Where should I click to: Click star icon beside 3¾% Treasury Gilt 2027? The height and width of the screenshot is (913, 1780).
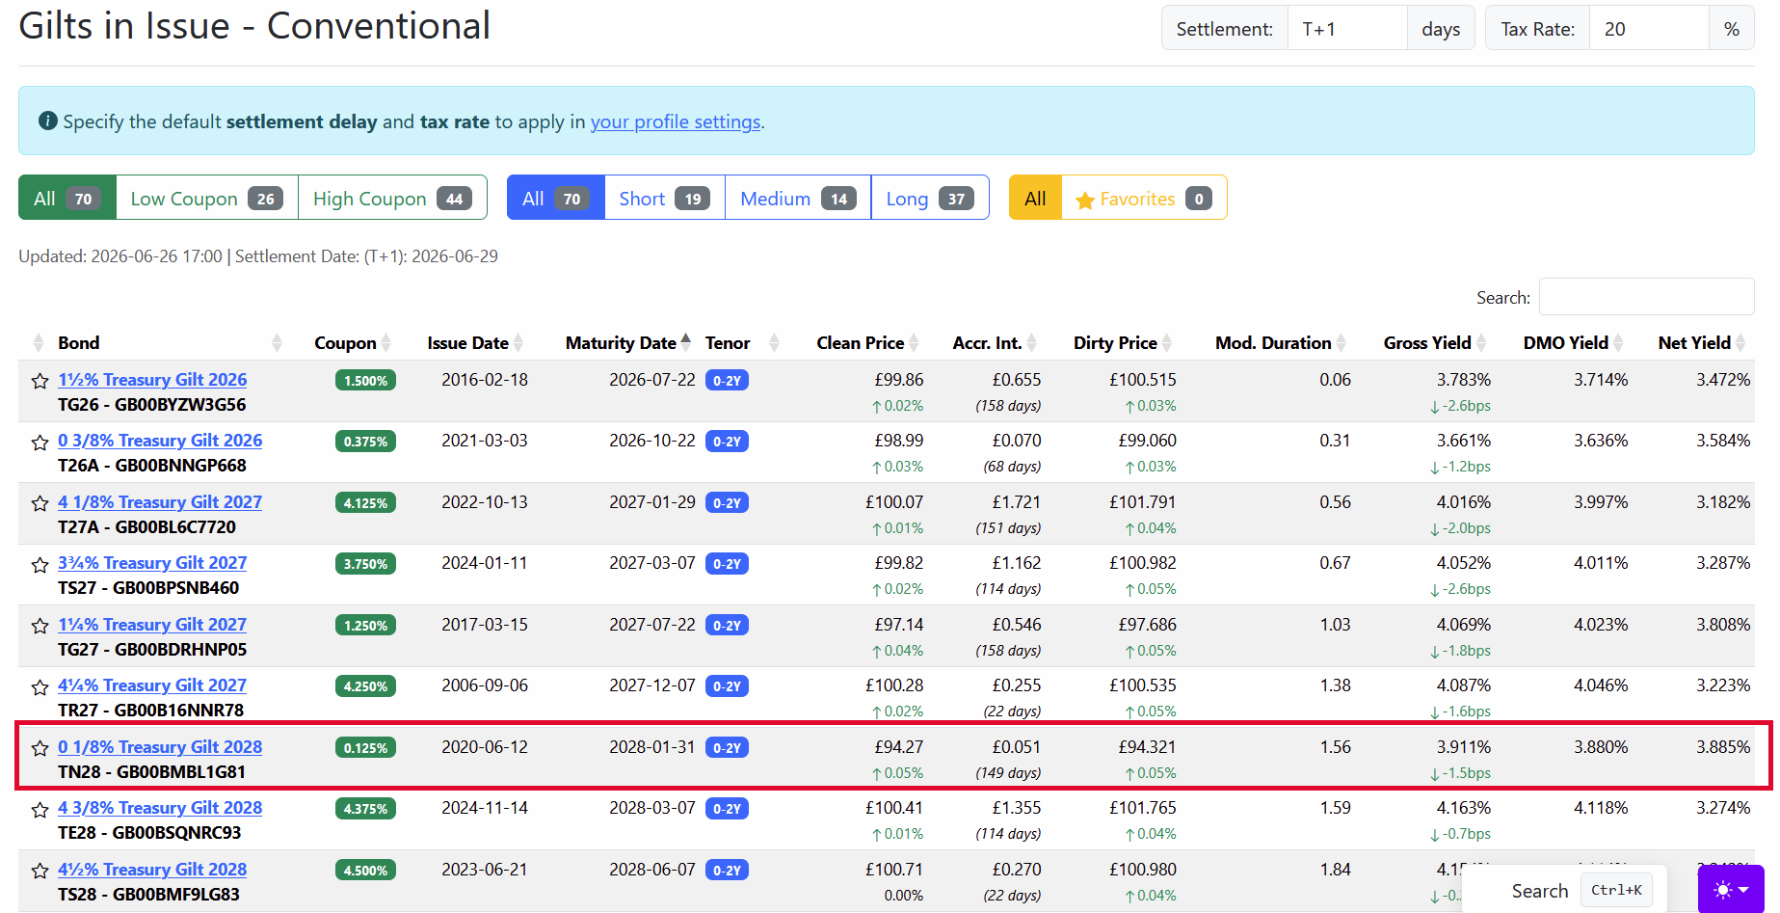[x=40, y=565]
